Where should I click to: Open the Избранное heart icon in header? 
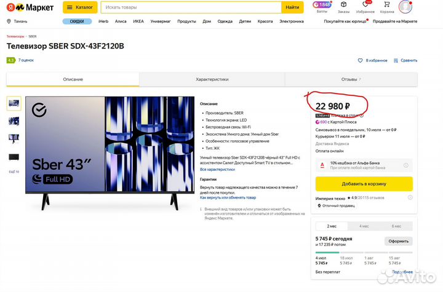point(365,6)
